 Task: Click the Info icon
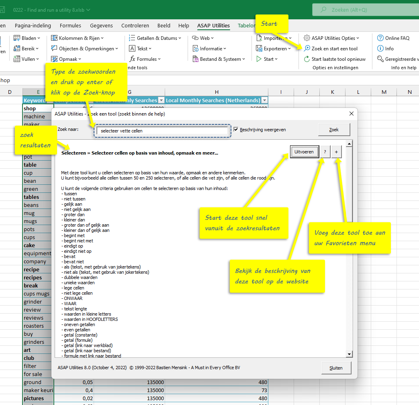click(x=380, y=48)
